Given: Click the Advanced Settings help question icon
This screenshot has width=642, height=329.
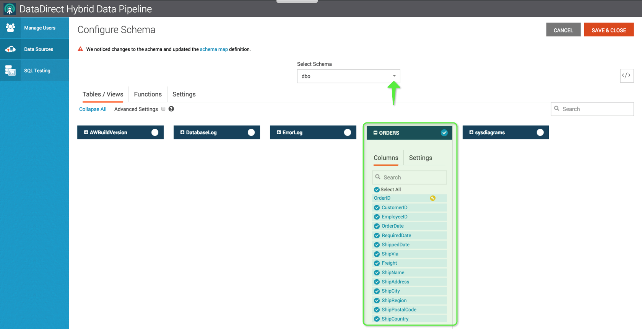Looking at the screenshot, I should [x=171, y=109].
